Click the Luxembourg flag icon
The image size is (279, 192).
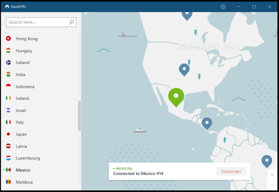(x=8, y=158)
